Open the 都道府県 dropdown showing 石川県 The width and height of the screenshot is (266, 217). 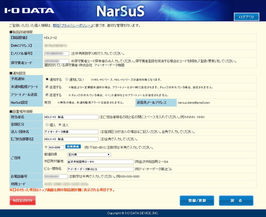89,155
